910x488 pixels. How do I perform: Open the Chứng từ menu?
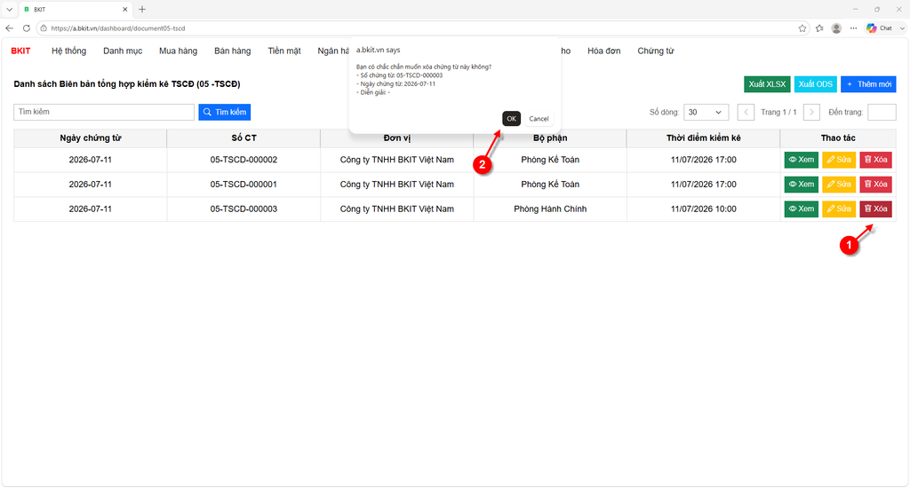[x=656, y=51]
